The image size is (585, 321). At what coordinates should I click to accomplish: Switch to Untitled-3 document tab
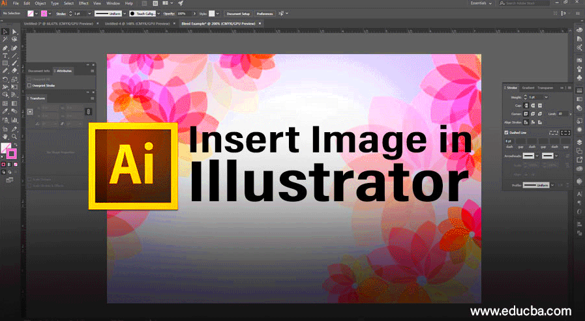59,23
